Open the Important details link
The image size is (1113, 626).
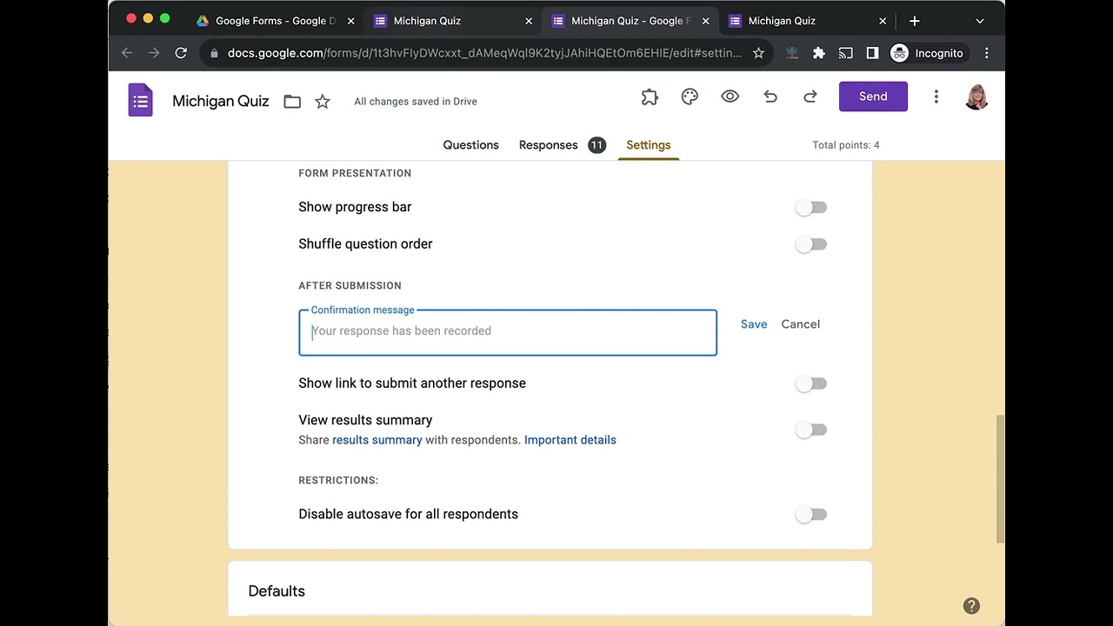[x=570, y=440]
